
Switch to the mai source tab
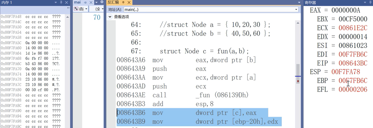click(77, 2)
